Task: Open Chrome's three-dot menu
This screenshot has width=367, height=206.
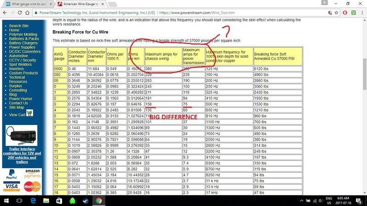Action: click(362, 13)
